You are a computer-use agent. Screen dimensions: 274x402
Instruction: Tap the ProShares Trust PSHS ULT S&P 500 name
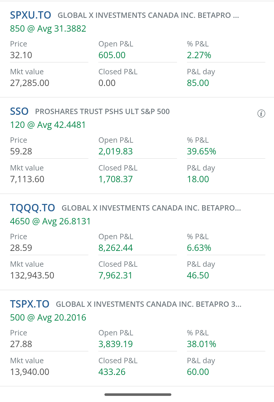pos(102,112)
